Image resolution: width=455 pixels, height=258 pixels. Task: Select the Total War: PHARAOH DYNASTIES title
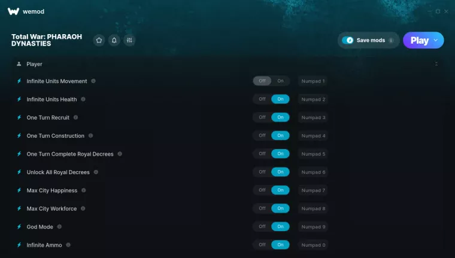45,40
